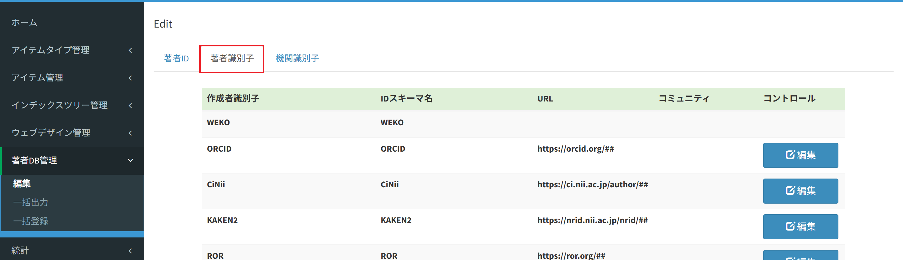
Task: Click the edit button for ORCID row
Action: click(x=800, y=155)
